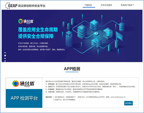Click the sanboan@cgeap.cn email address
Image resolution: width=144 pixels, height=113 pixels.
(x=118, y=97)
